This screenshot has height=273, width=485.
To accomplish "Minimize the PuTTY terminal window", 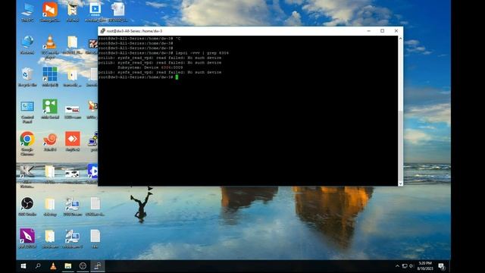I will (x=369, y=31).
